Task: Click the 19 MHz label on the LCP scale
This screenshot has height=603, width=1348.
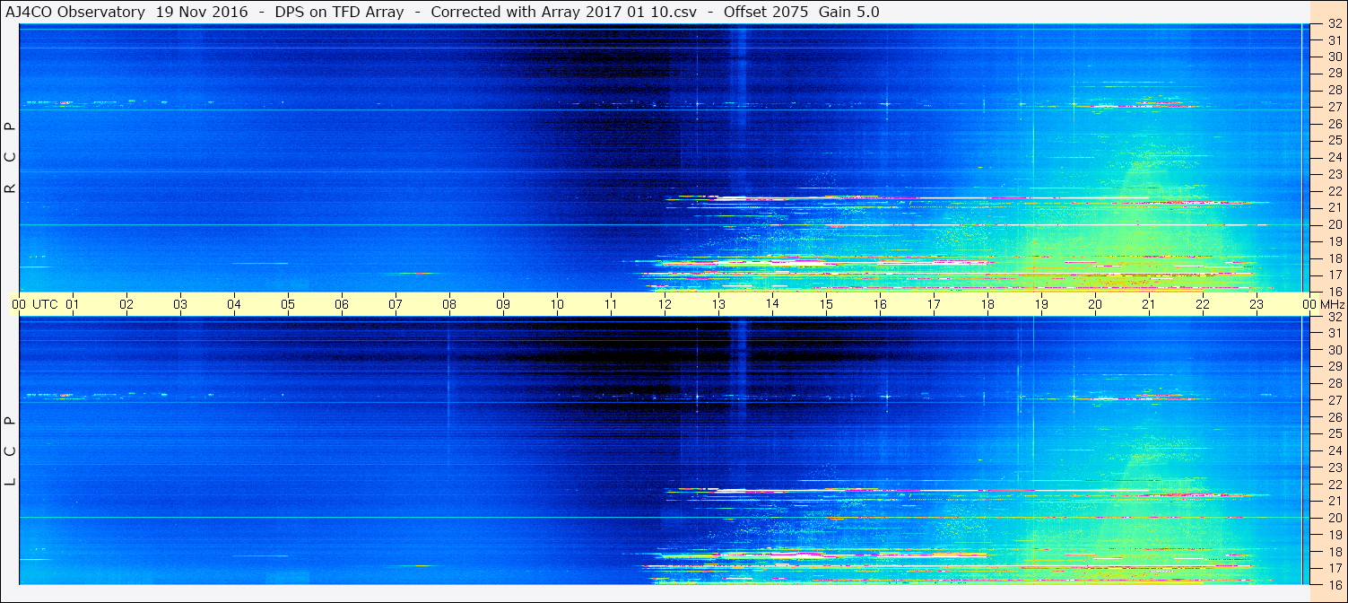Action: [x=1335, y=535]
